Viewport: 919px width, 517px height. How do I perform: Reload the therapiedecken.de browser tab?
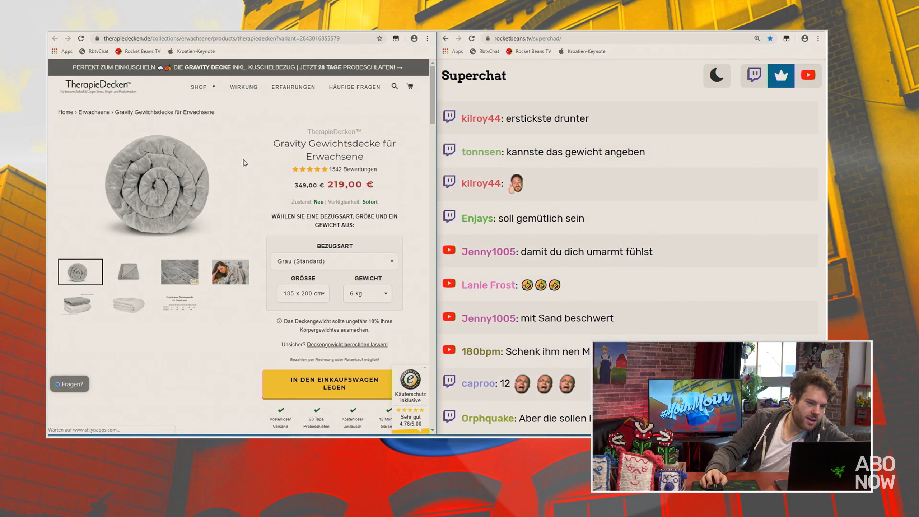(81, 38)
